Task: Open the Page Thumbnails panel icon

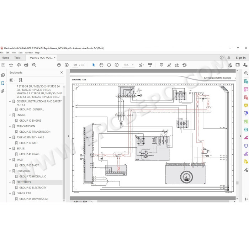Action: 3,75
